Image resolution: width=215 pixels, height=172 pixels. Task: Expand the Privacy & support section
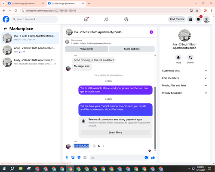click(184, 93)
